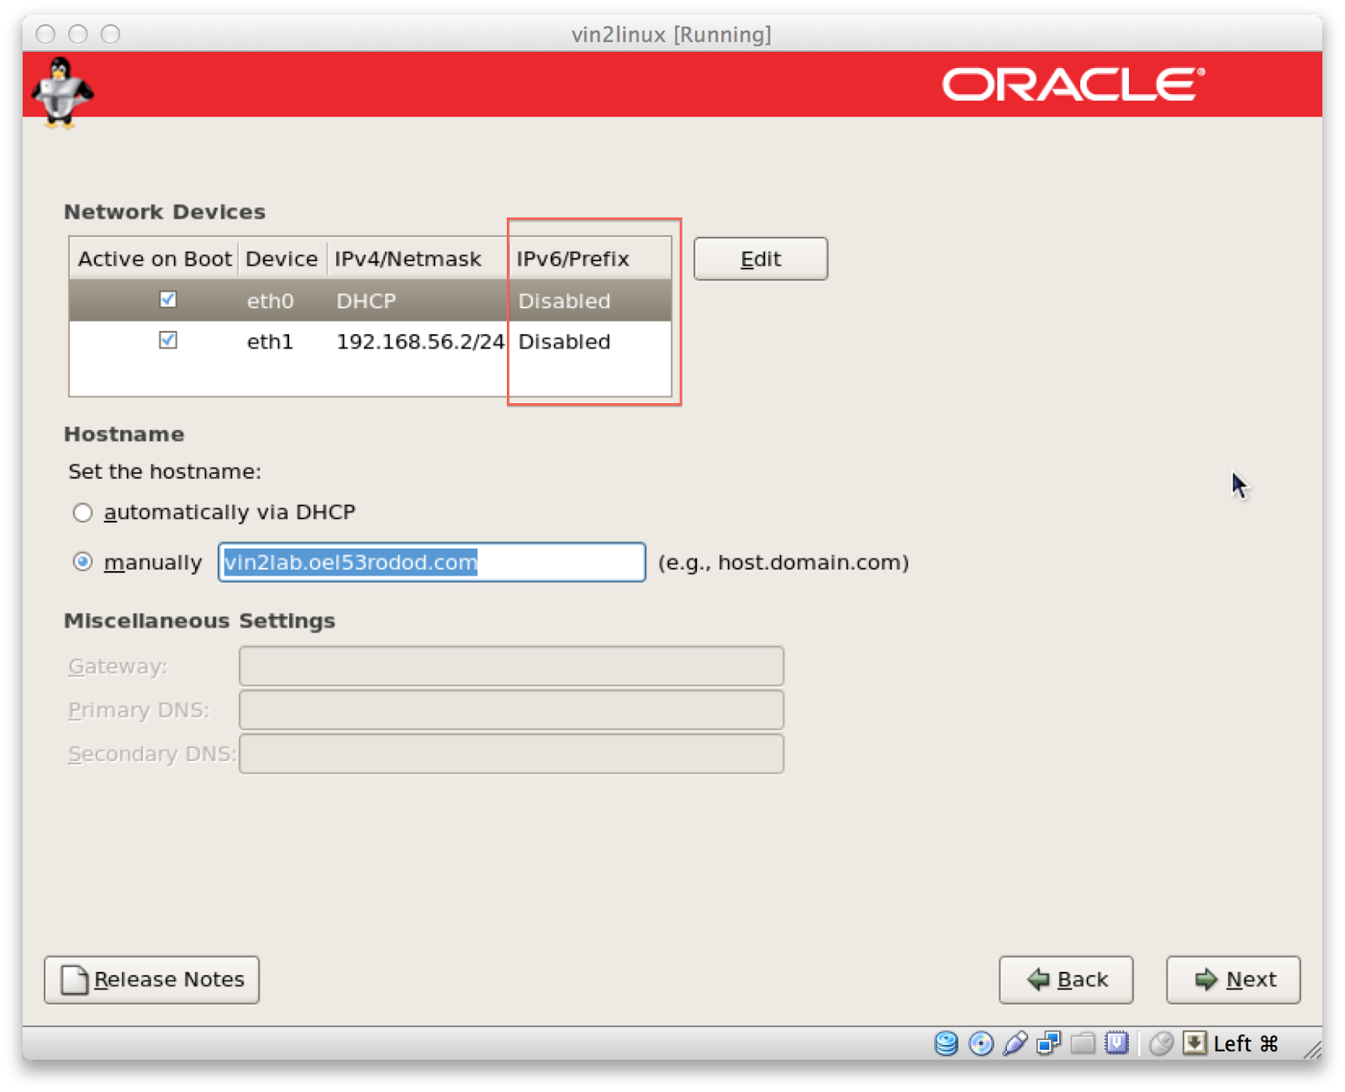Click the hard disk activity status icon
1345x1092 pixels.
click(x=947, y=1043)
